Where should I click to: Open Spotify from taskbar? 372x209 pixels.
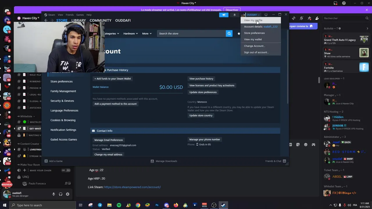click(x=119, y=205)
